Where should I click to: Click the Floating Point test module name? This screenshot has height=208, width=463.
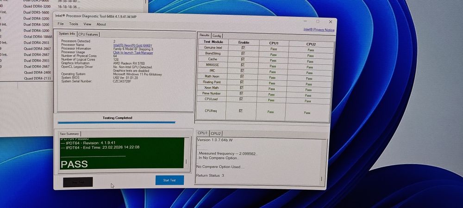point(212,82)
